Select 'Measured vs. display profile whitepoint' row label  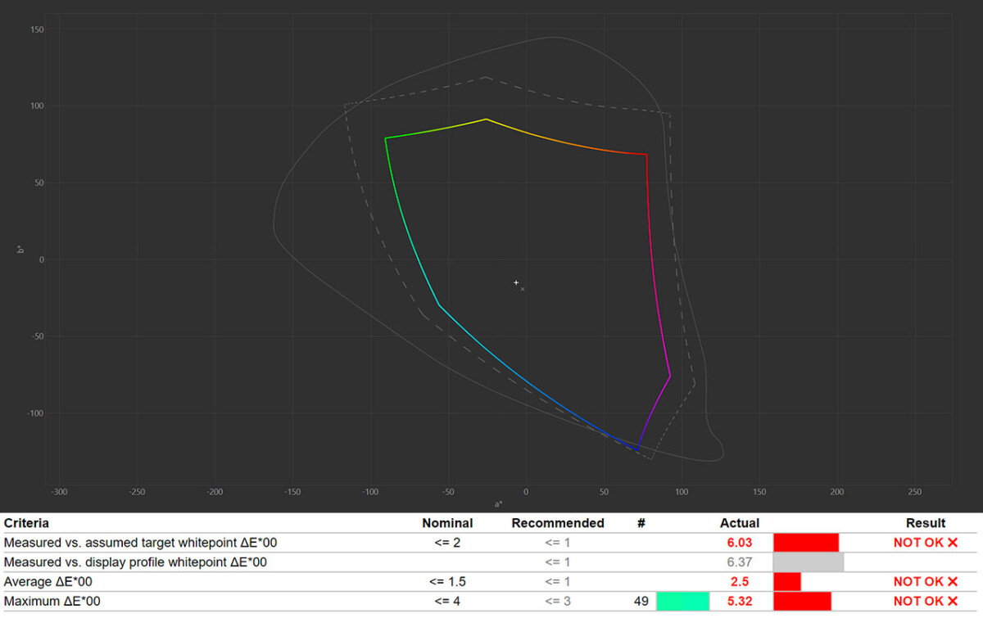click(135, 562)
